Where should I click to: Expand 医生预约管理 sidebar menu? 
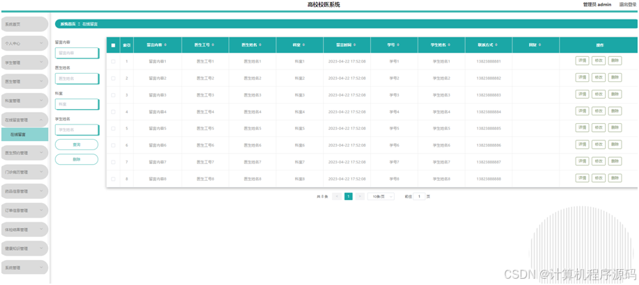click(24, 153)
